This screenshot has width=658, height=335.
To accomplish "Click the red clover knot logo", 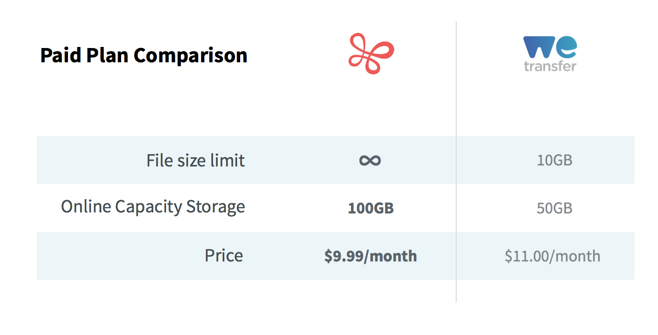I will tap(371, 54).
